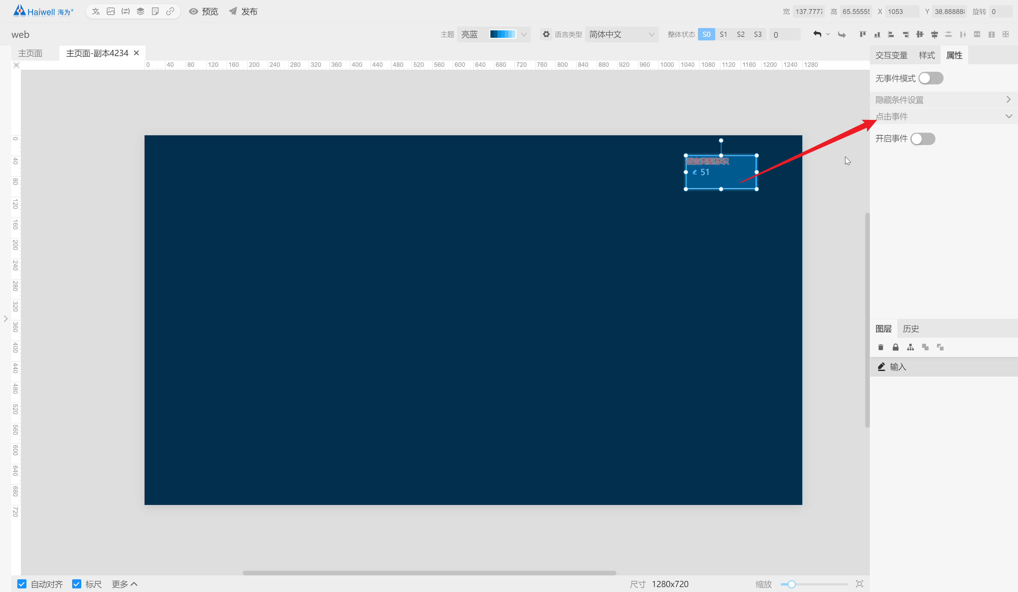Open the language translation icon in top toolbar
Screen dimensions: 1018x592
point(96,11)
